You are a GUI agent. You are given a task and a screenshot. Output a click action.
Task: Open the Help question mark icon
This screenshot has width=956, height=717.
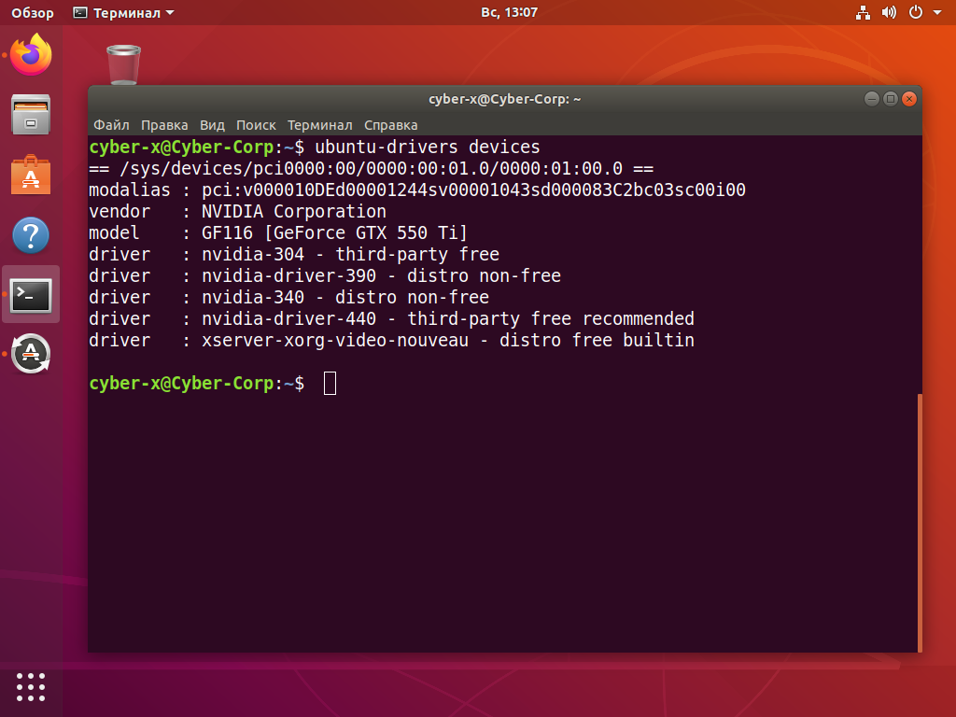tap(31, 235)
